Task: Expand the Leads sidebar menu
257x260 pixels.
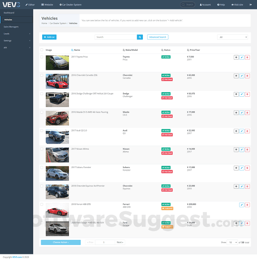Action: tap(16, 34)
